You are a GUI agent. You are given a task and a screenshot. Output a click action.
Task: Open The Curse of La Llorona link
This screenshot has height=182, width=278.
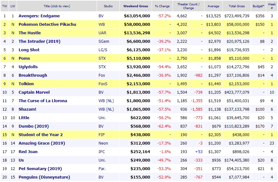43,101
